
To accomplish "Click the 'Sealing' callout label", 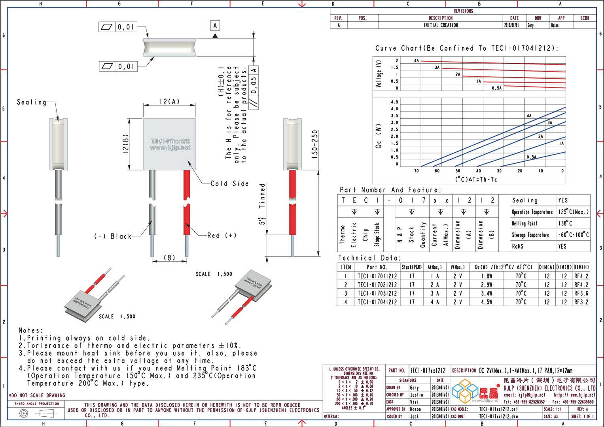I will (32, 102).
